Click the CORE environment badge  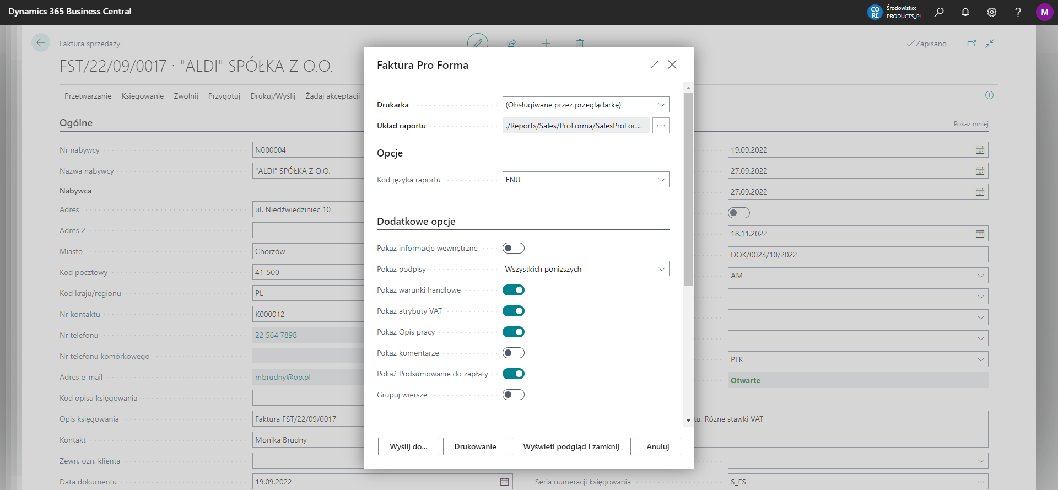click(x=875, y=12)
